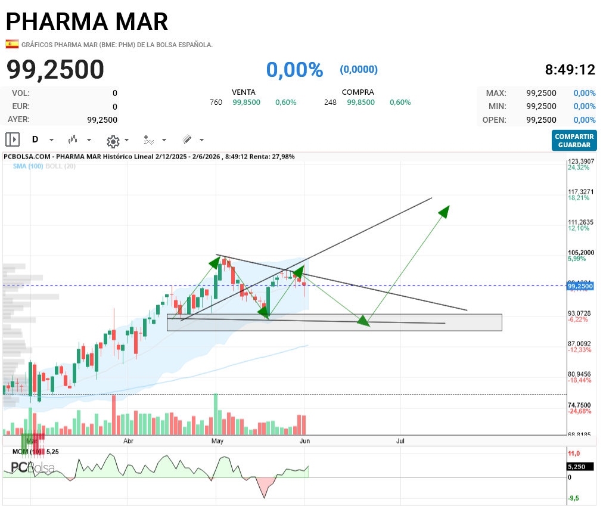Click the MAX value 99,2500
Image resolution: width=603 pixels, height=506 pixels.
click(x=541, y=93)
